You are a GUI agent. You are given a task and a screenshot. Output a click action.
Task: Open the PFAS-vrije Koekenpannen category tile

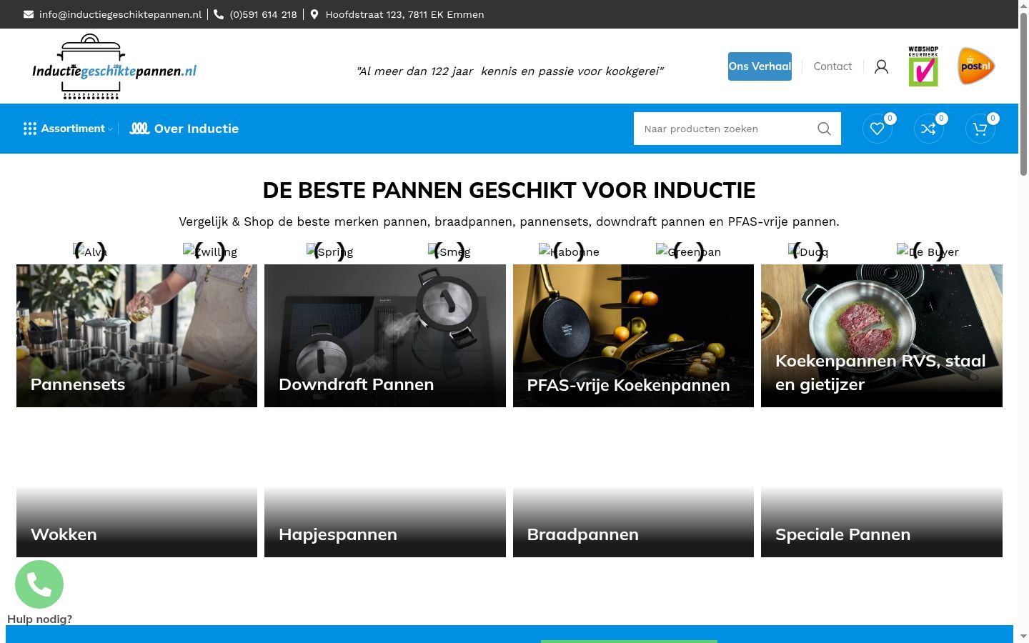click(x=633, y=336)
